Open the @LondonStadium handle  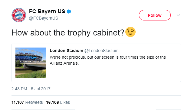tap(101, 51)
